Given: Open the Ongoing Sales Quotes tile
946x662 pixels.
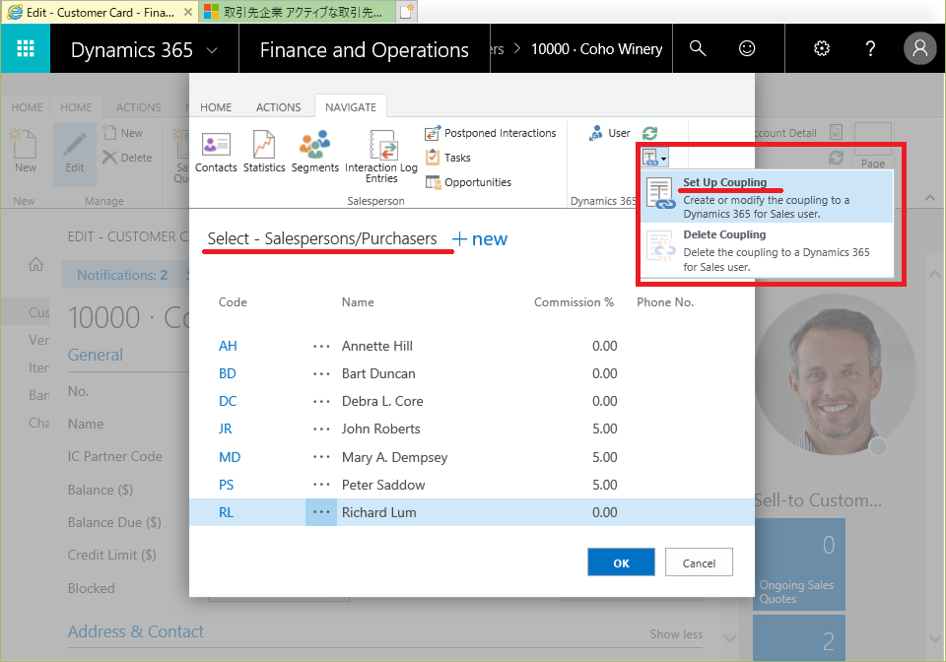Looking at the screenshot, I should (x=799, y=564).
